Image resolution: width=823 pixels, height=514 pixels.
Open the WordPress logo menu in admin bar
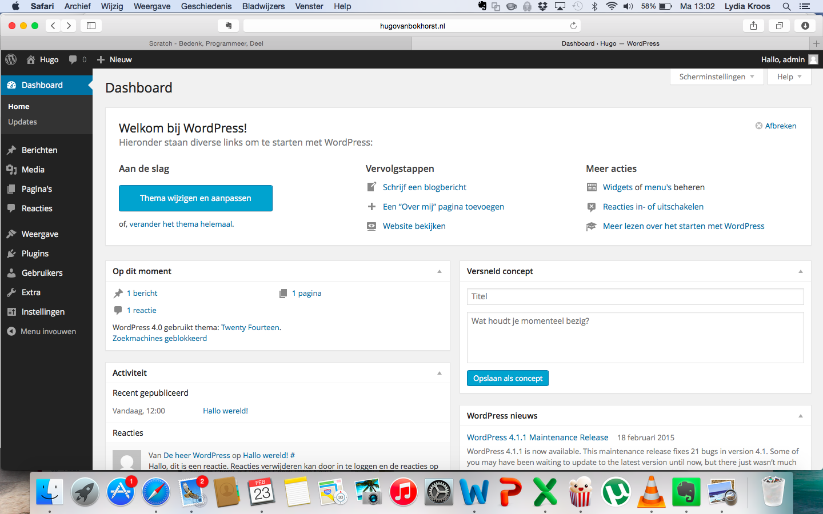11,59
